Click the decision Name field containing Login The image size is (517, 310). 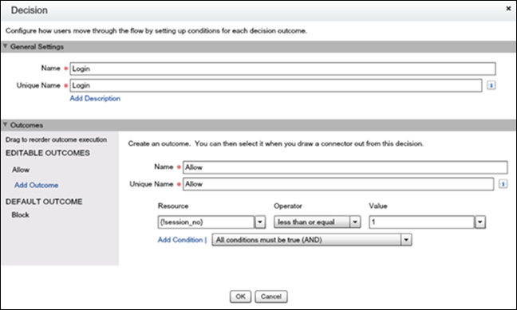[282, 69]
